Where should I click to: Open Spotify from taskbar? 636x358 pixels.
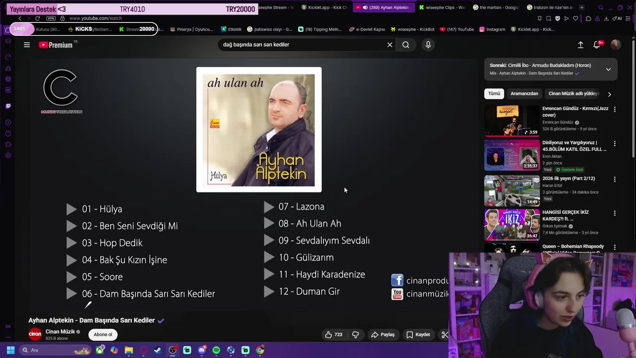(216, 350)
